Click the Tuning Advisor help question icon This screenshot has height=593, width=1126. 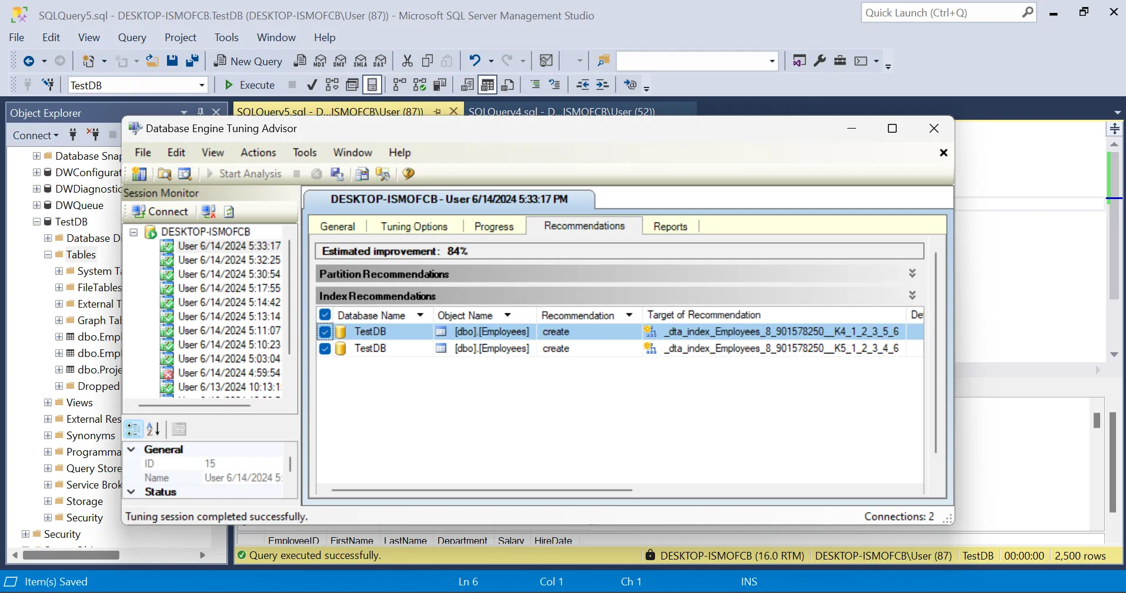[409, 174]
